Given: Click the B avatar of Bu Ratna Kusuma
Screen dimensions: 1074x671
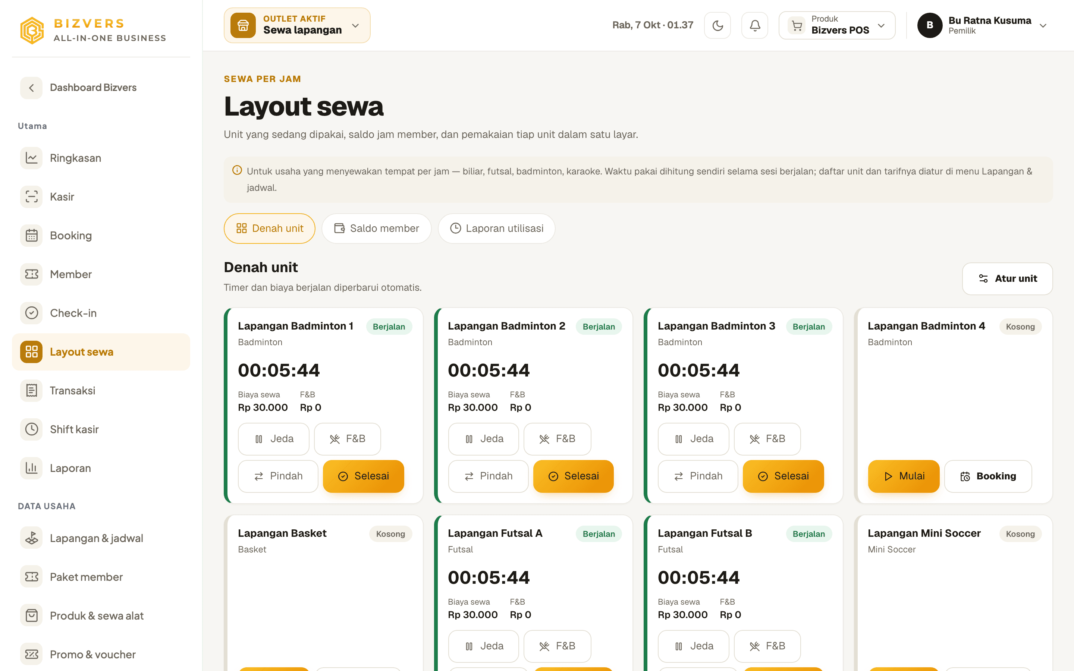Looking at the screenshot, I should tap(930, 25).
